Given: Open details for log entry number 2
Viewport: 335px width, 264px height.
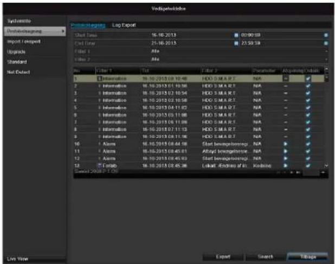Looking at the screenshot, I should tap(308, 86).
